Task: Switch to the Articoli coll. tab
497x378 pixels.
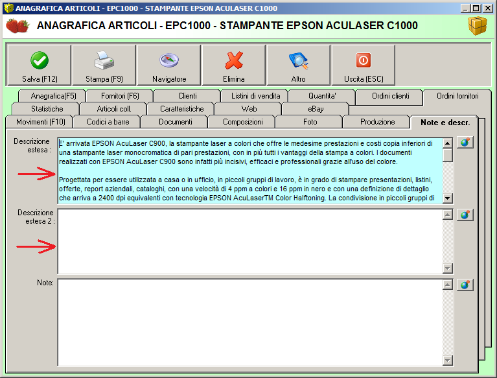Action: (x=114, y=109)
